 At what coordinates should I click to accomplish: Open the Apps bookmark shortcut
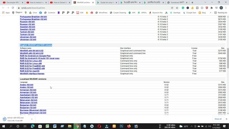pos(6,13)
